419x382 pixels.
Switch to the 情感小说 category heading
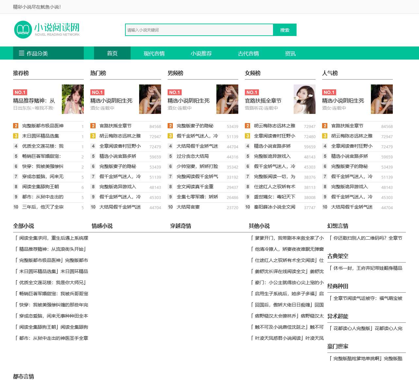102,226
